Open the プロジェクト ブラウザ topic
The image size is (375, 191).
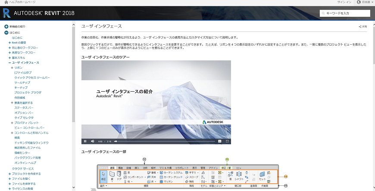(x=28, y=92)
